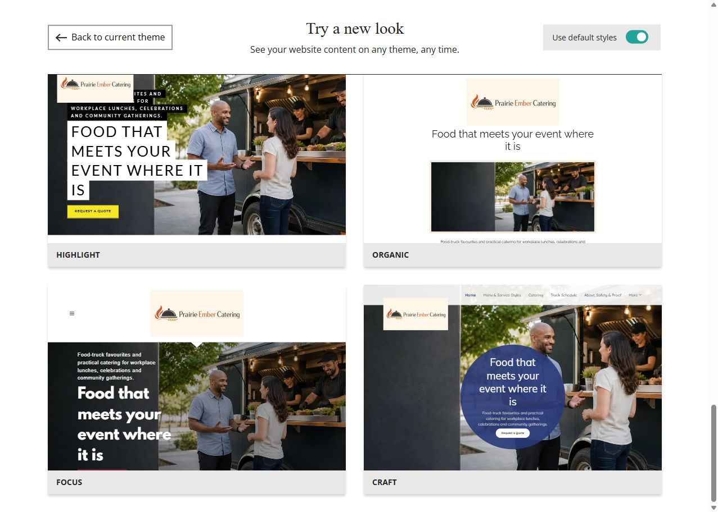Click the HIGHLIGHT theme label
This screenshot has height=512, width=718.
pyautogui.click(x=78, y=255)
